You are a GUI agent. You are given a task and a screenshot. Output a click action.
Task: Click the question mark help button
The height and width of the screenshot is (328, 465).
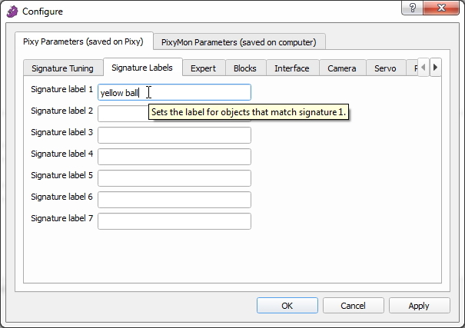(x=415, y=8)
